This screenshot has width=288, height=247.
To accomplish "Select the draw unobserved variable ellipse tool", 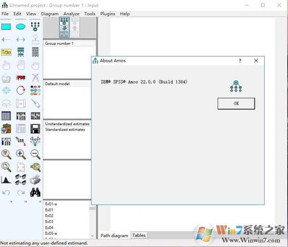I will (21, 27).
